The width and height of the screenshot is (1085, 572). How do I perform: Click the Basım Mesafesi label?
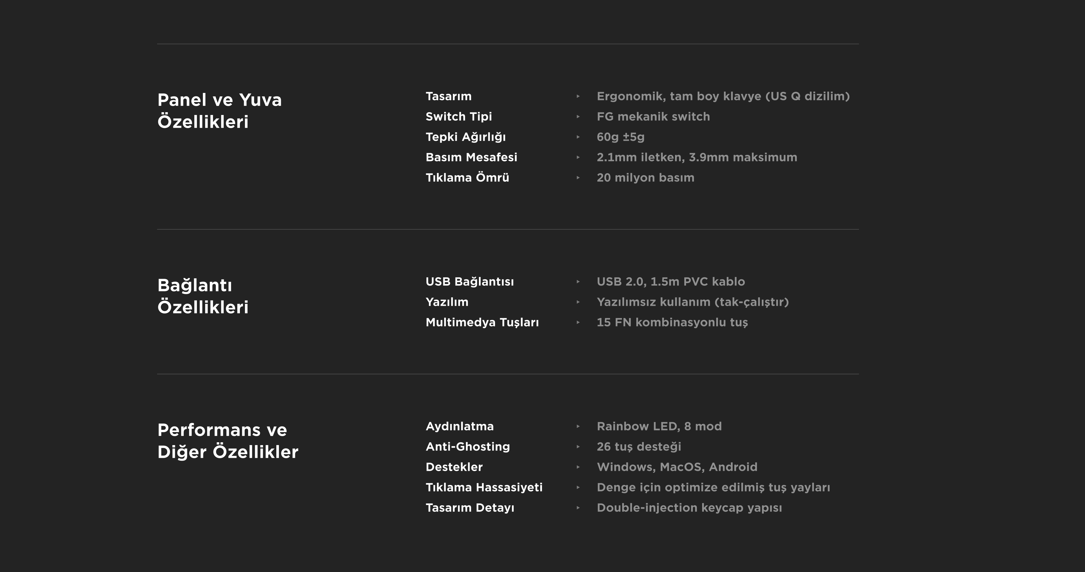tap(471, 157)
